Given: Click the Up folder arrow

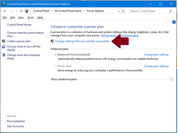Looking at the screenshot, I should [21, 11].
